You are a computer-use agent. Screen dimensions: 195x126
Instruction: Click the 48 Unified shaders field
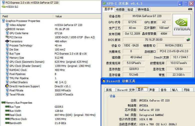click(x=136, y=57)
